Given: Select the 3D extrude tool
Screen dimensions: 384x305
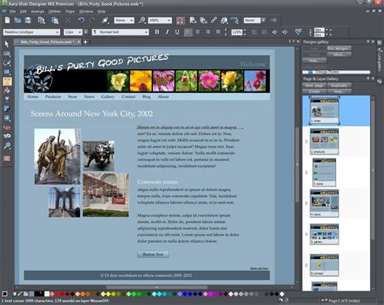Looking at the screenshot, I should coord(6,136).
